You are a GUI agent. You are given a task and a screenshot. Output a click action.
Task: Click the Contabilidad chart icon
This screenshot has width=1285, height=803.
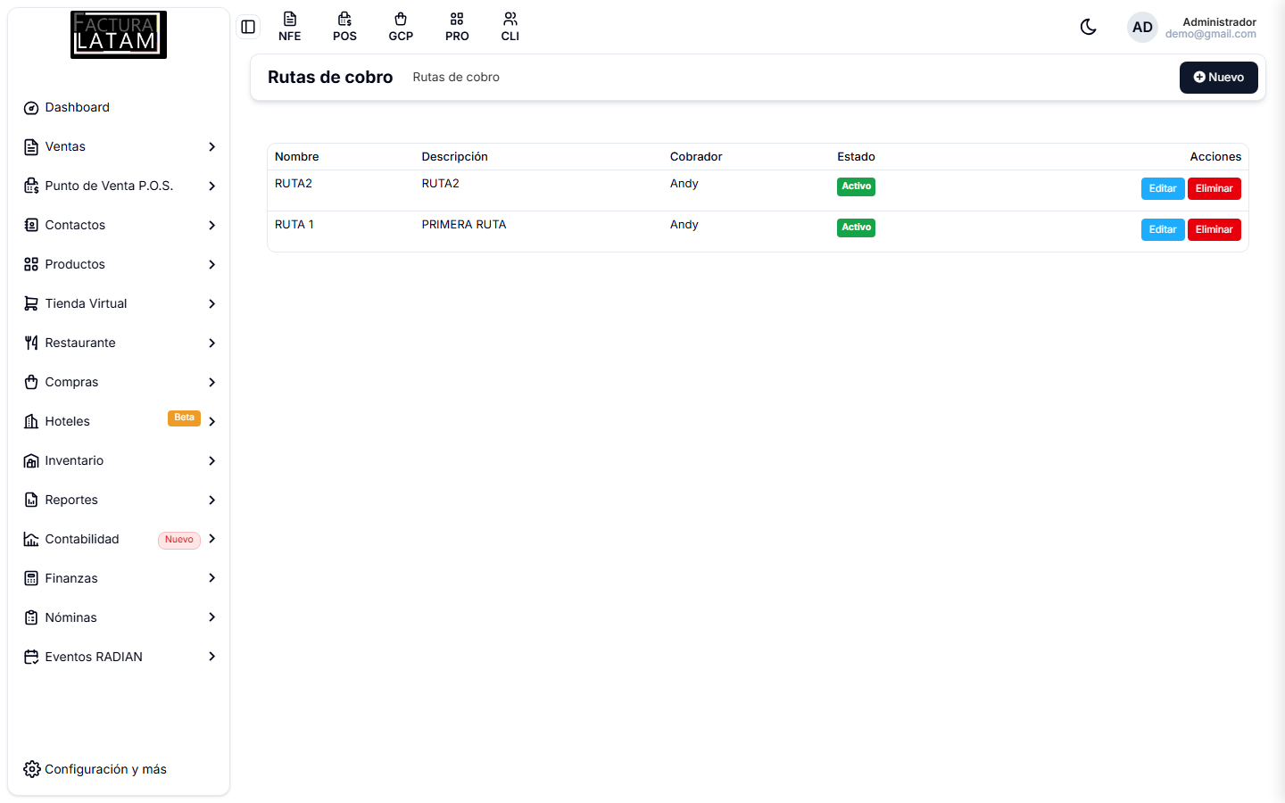tap(31, 540)
